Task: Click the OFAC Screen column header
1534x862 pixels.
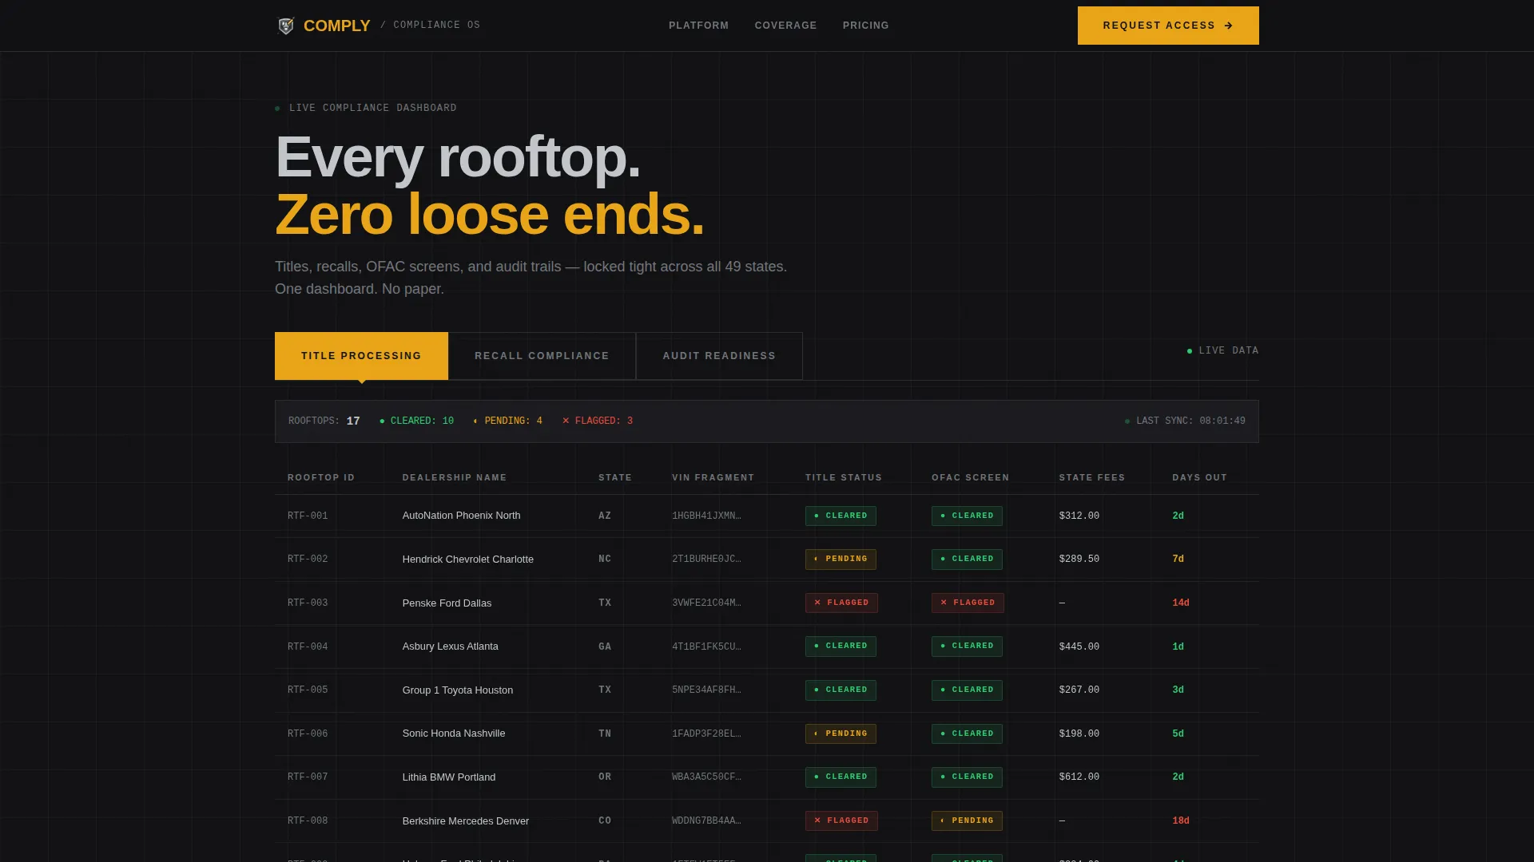Action: coord(971,477)
